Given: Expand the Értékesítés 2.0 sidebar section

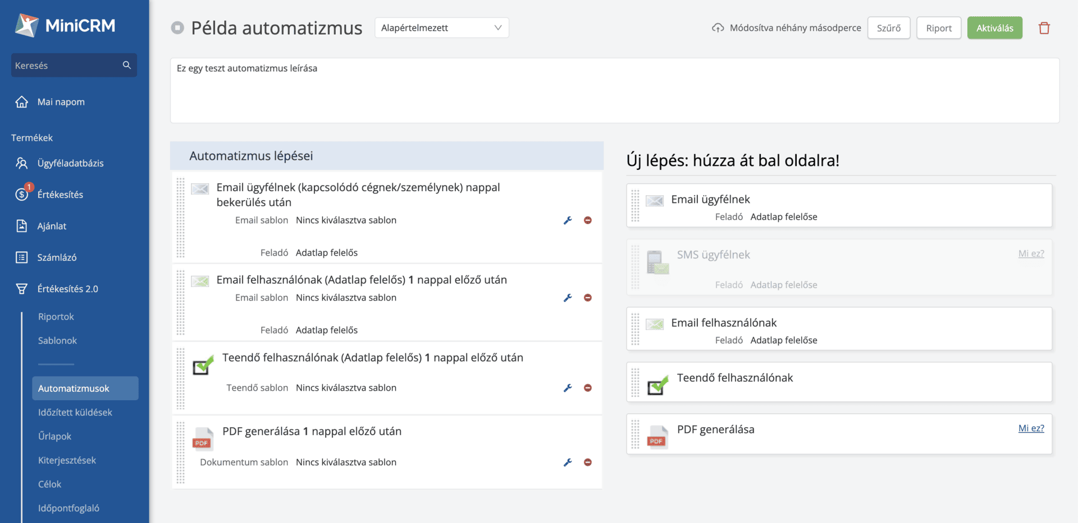Looking at the screenshot, I should coord(67,289).
